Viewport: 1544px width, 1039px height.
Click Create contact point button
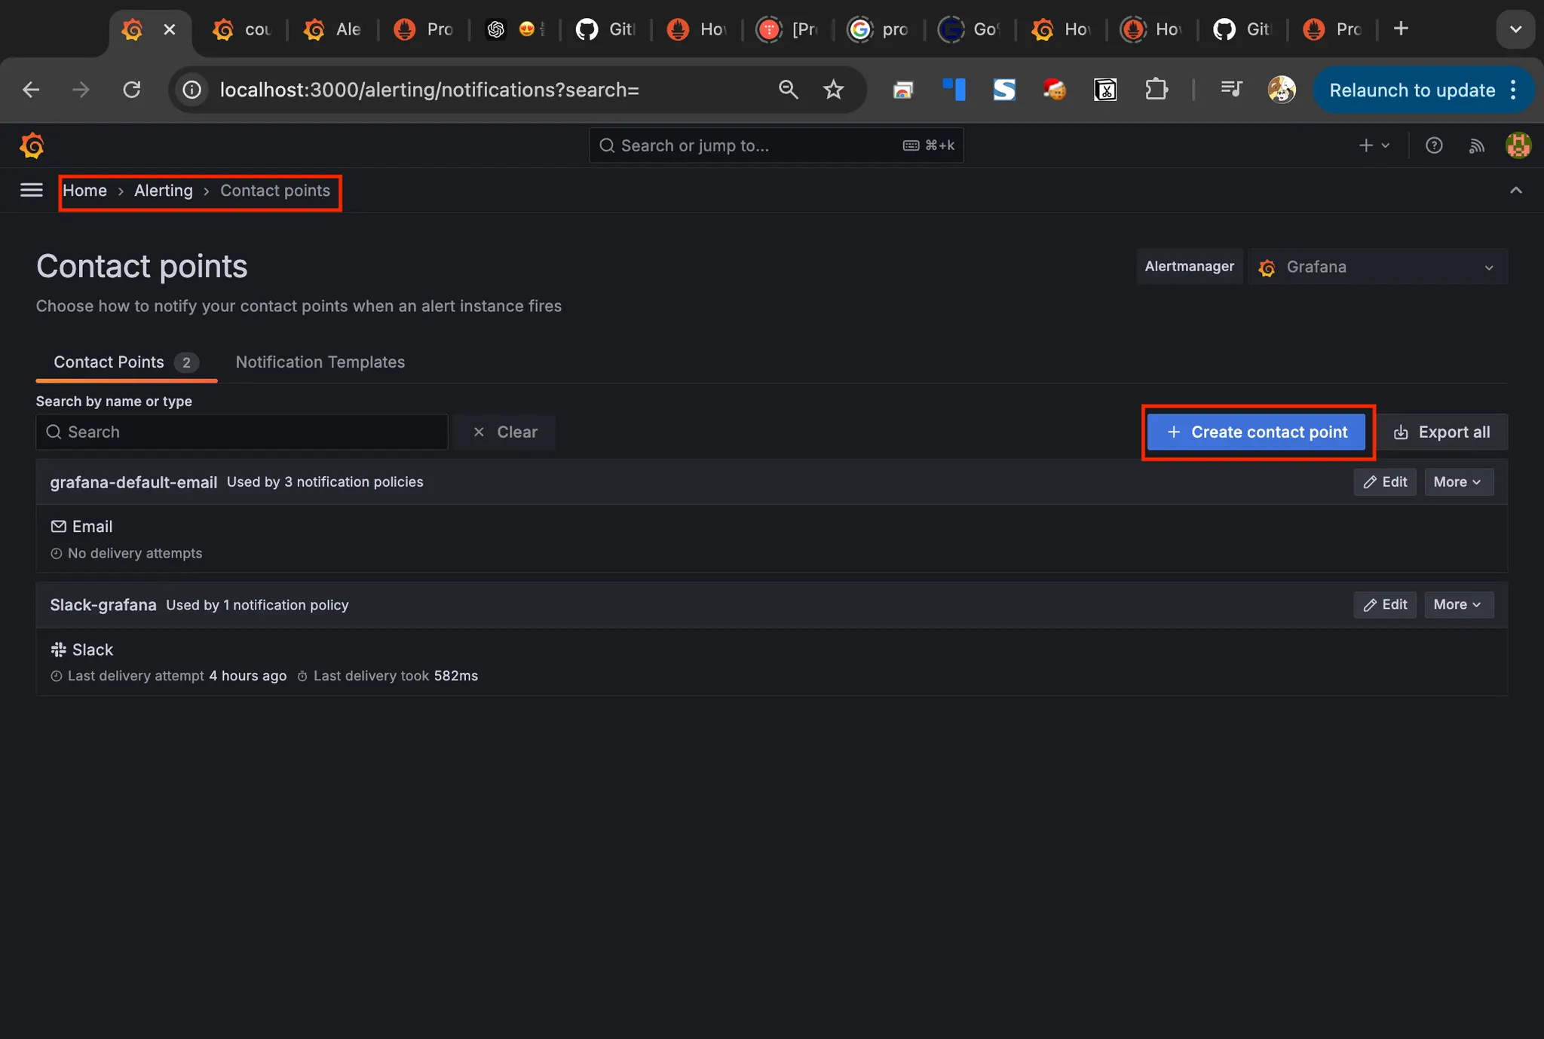pyautogui.click(x=1257, y=432)
